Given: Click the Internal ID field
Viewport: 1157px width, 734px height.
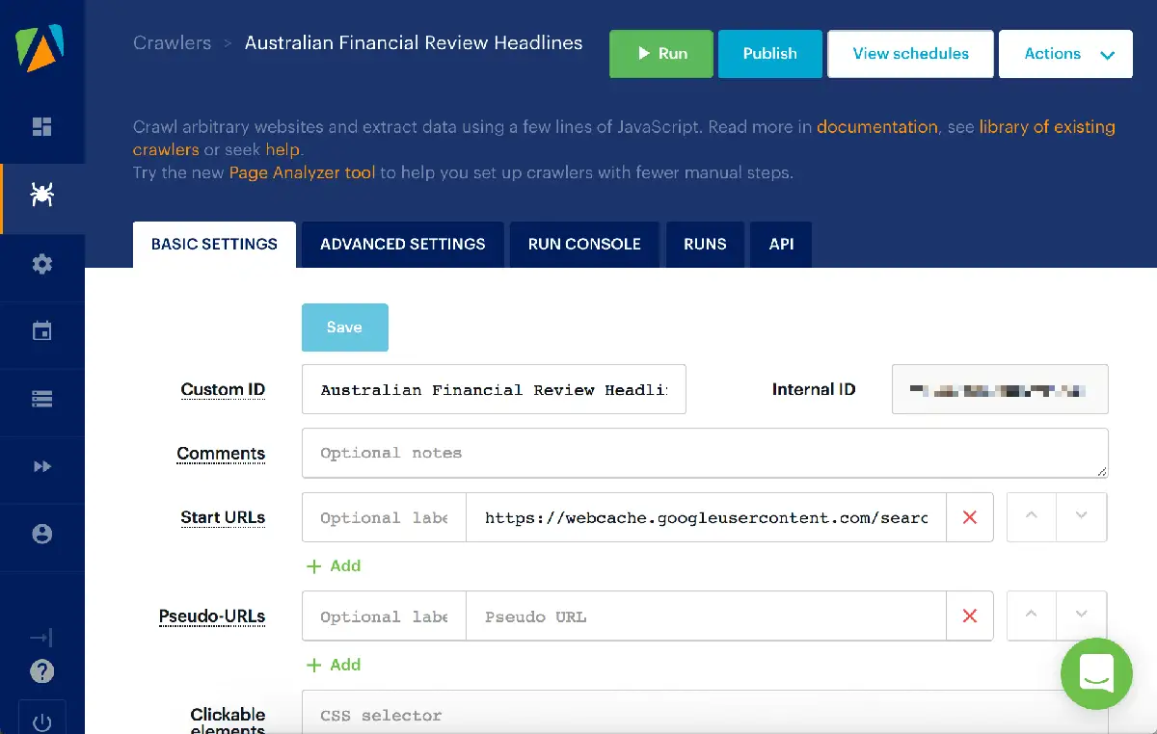Looking at the screenshot, I should pos(1000,389).
